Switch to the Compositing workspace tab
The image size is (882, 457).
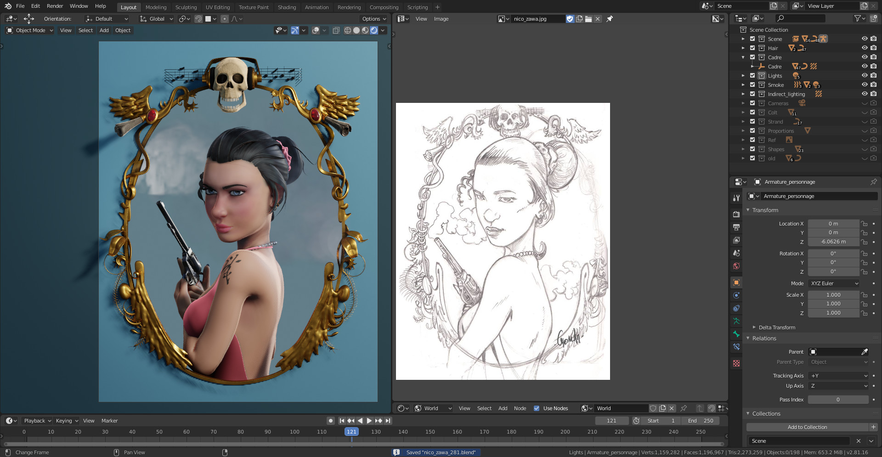coord(384,7)
